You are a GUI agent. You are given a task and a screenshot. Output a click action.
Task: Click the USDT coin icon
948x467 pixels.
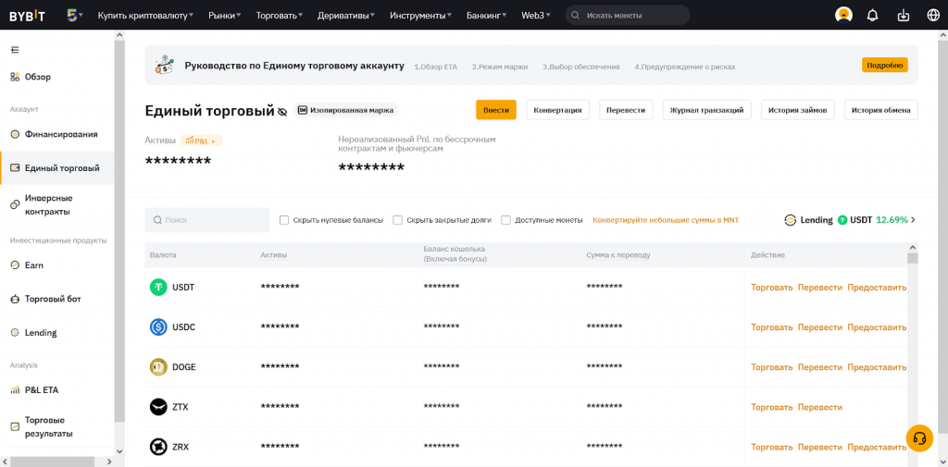[x=158, y=288]
